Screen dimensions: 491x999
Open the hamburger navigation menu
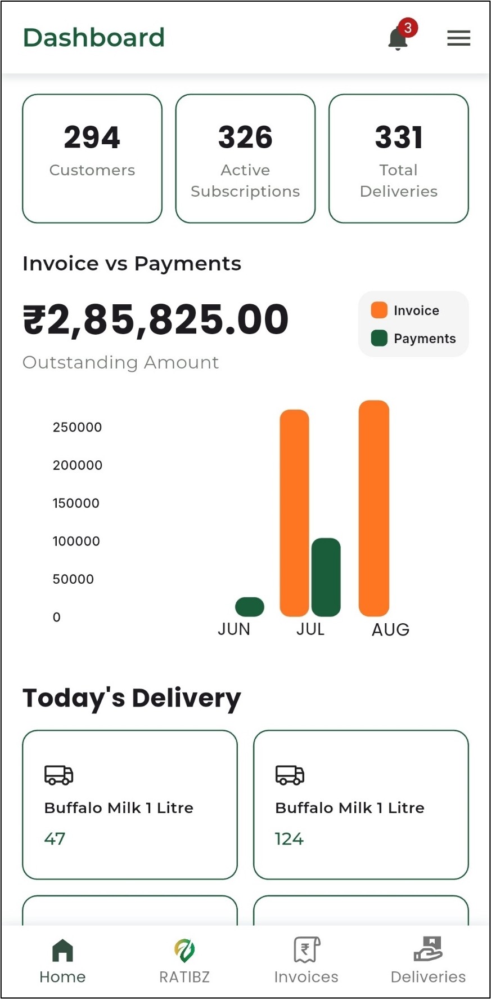pos(458,38)
